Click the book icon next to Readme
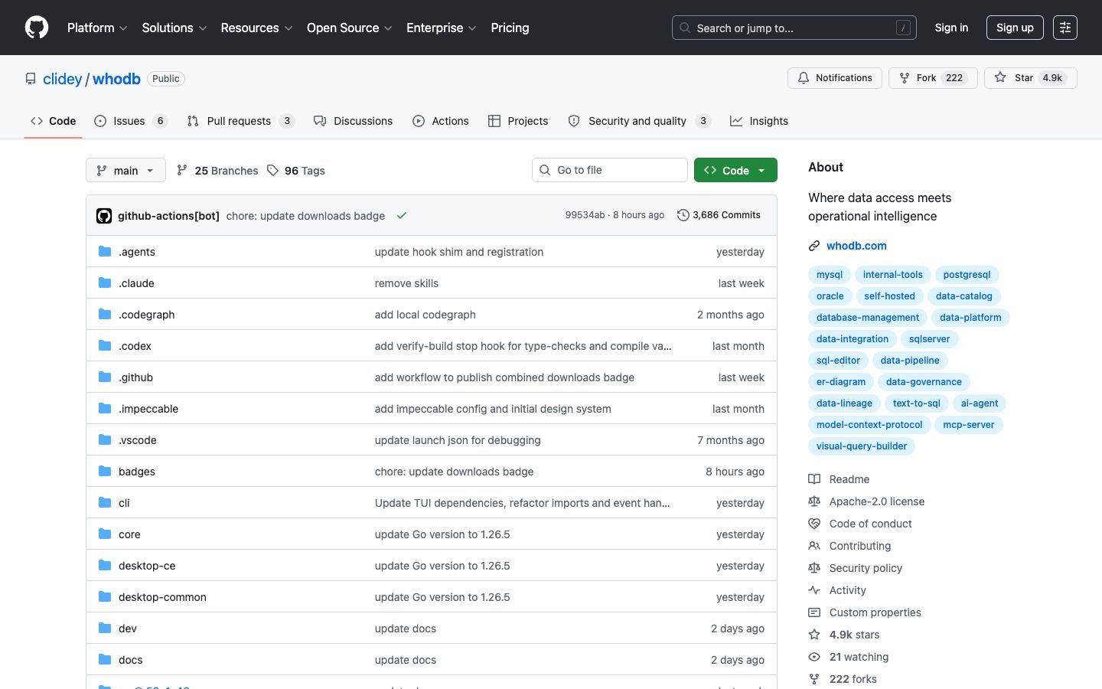The width and height of the screenshot is (1102, 689). (x=814, y=479)
